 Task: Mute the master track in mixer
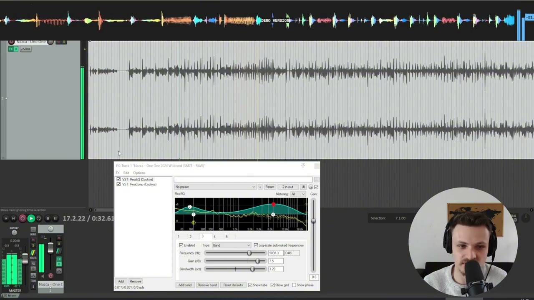click(x=33, y=240)
